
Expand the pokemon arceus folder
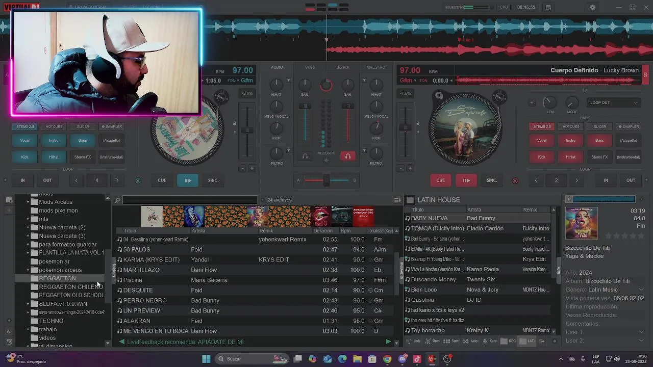tap(28, 270)
